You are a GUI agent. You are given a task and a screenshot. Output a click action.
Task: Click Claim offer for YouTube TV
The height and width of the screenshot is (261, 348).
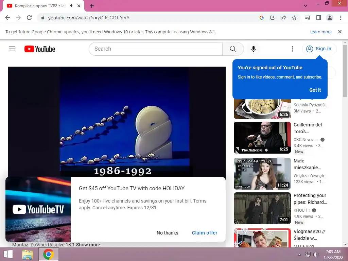click(x=204, y=233)
